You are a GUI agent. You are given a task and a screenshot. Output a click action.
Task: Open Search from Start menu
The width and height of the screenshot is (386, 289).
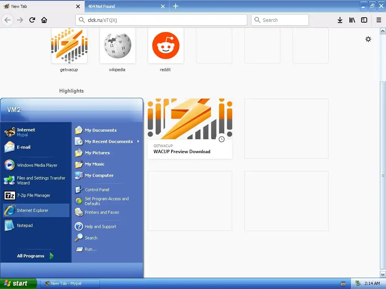coord(107,238)
